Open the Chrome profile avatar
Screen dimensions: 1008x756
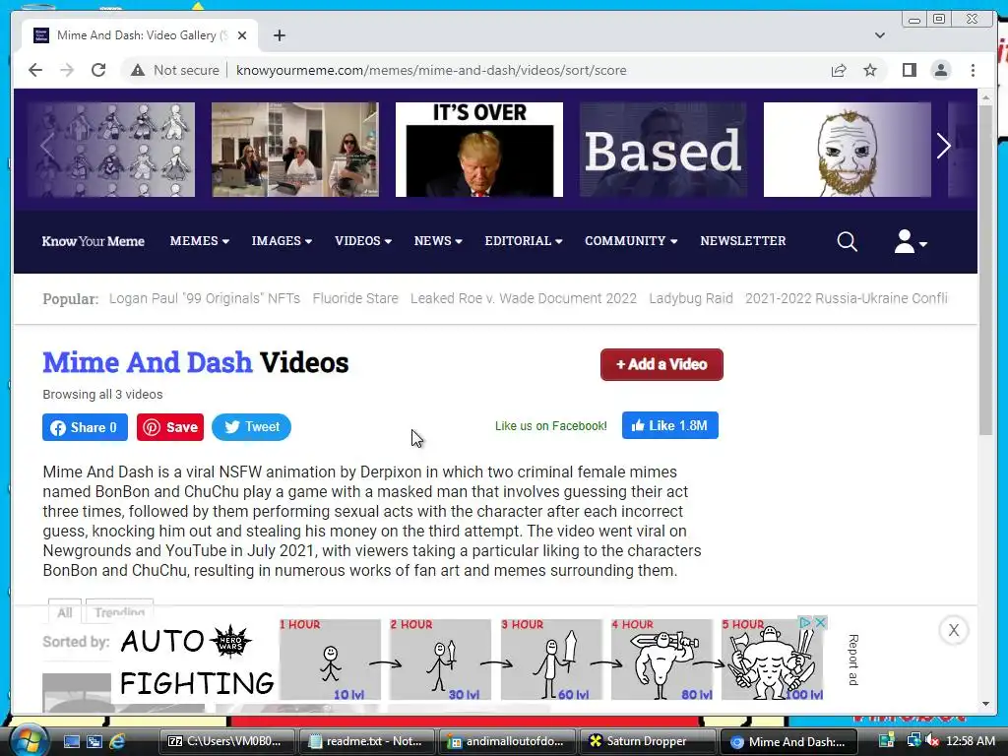tap(940, 70)
